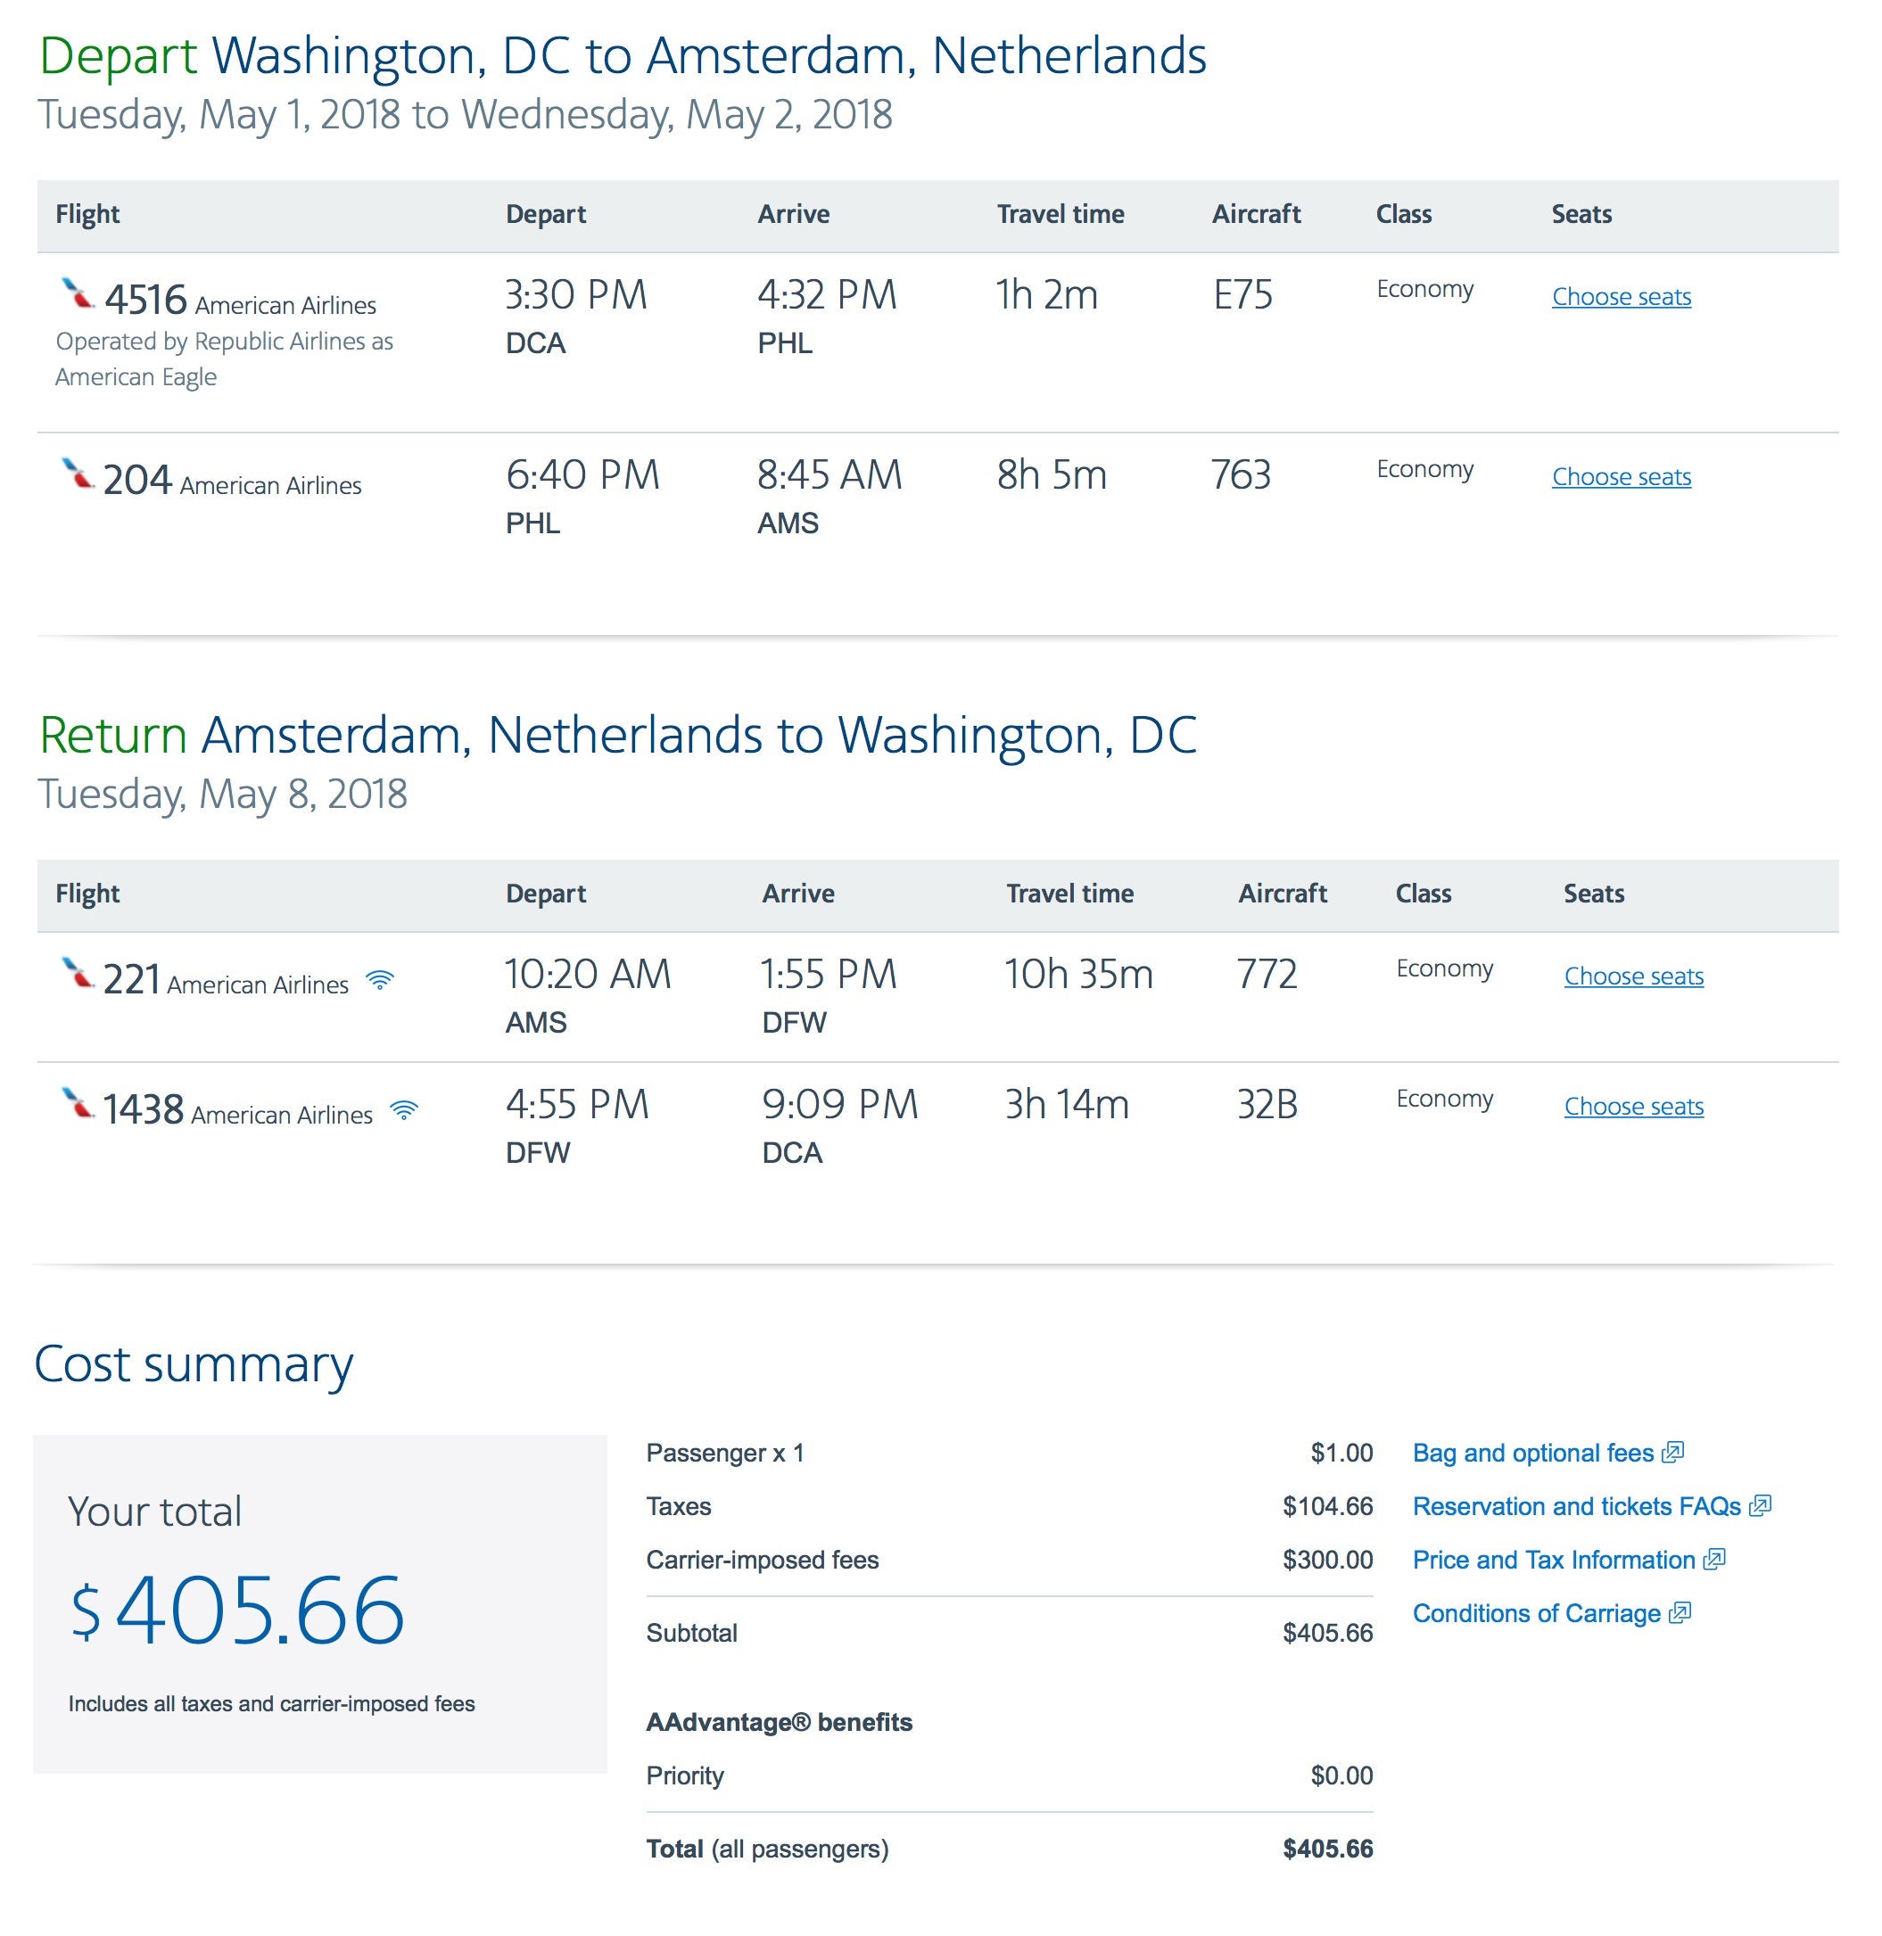Choose seats for flight 1438 DFW to DCA
Viewport: 1882px width, 1936px height.
point(1633,1106)
